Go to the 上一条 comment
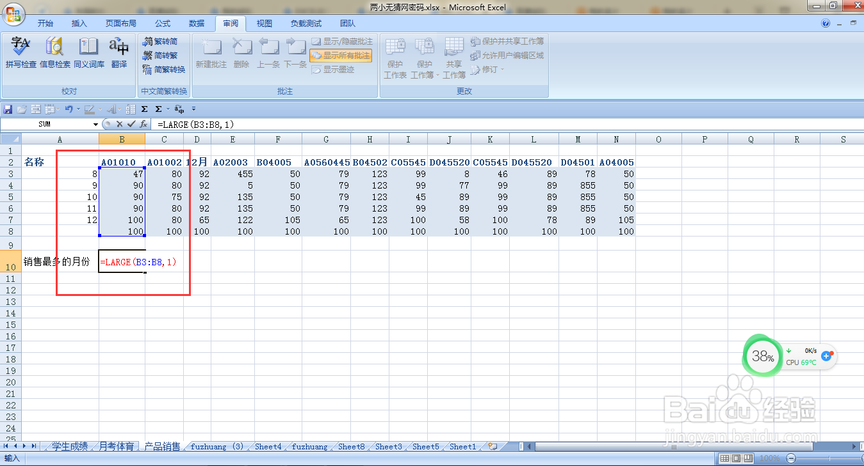 [268, 52]
